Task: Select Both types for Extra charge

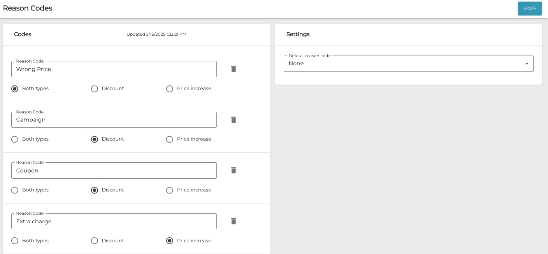Action: click(15, 241)
